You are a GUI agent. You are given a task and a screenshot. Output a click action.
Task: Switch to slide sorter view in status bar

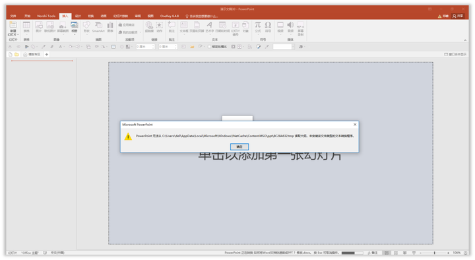(x=396, y=253)
